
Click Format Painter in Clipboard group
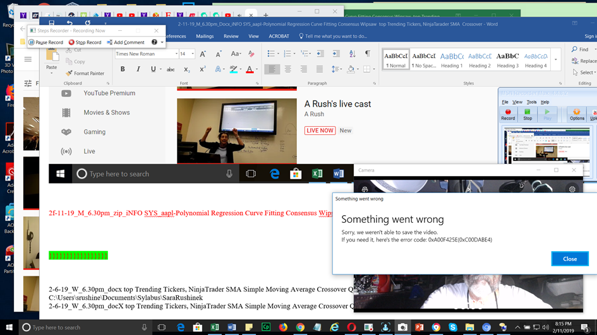(x=85, y=73)
